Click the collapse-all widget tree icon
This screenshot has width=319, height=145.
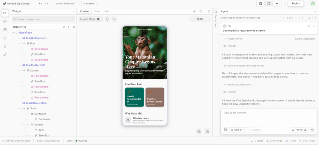point(69,27)
